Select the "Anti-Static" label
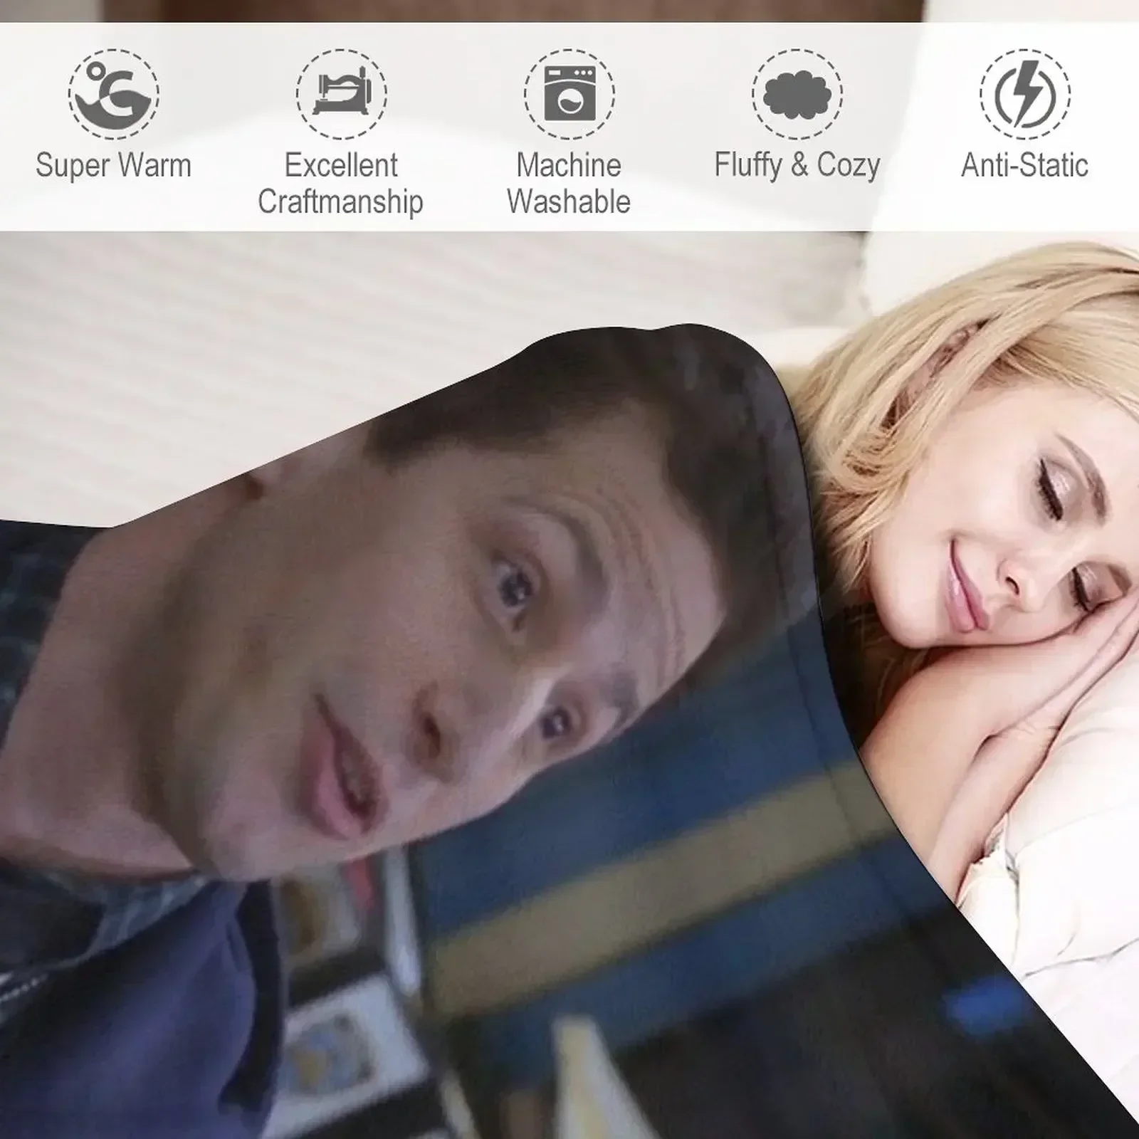The image size is (1139, 1139). pos(1025,165)
